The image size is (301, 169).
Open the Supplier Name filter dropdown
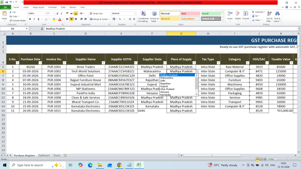click(103, 63)
